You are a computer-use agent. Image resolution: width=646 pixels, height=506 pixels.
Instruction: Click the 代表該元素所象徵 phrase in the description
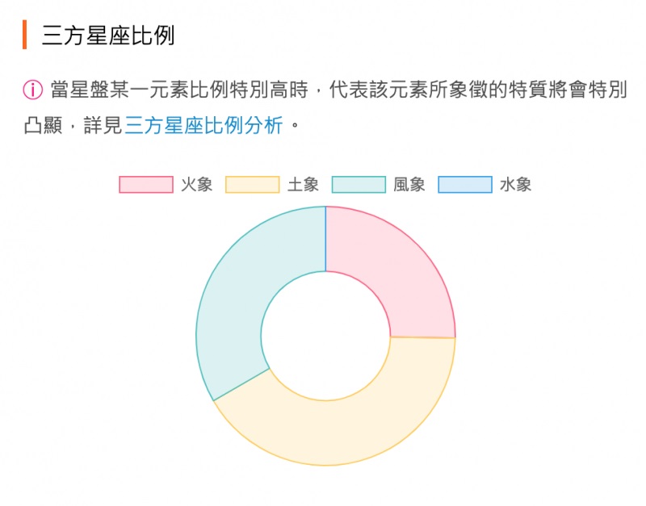click(398, 90)
